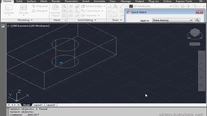207x116 pixels.
Task: Open the Separate dropdown arrow
Action: pyautogui.click(x=99, y=16)
